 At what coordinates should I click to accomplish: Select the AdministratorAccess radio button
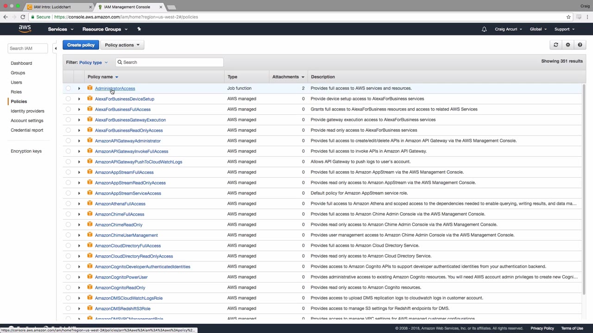[x=68, y=88]
